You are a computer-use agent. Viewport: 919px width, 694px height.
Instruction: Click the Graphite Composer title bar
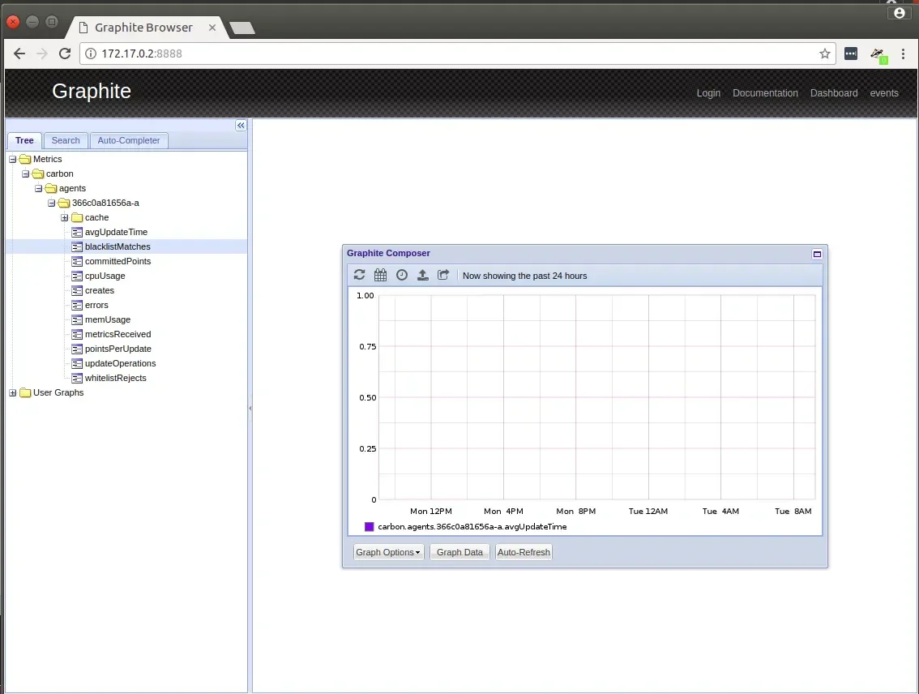click(585, 254)
